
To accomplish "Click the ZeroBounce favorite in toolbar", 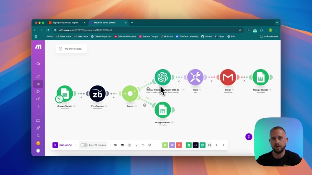I will click(x=196, y=145).
